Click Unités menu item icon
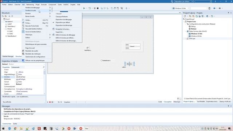Screen dimensions: 233x131 pyautogui.click(x=23, y=20)
